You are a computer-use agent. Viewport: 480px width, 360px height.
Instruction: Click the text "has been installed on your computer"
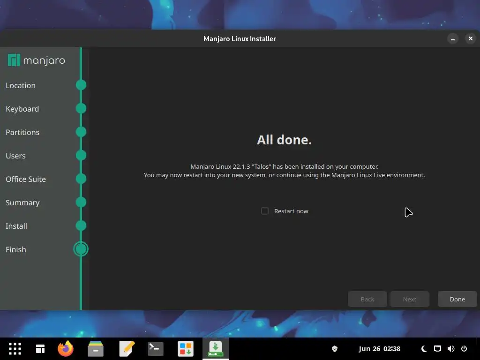tap(325, 166)
